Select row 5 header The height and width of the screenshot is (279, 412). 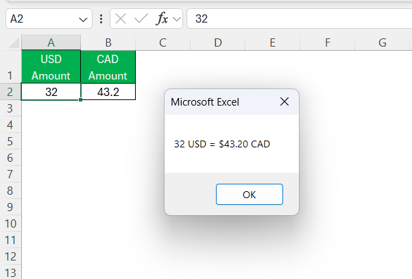point(10,141)
